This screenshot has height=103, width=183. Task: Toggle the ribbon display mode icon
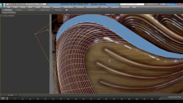point(67,10)
